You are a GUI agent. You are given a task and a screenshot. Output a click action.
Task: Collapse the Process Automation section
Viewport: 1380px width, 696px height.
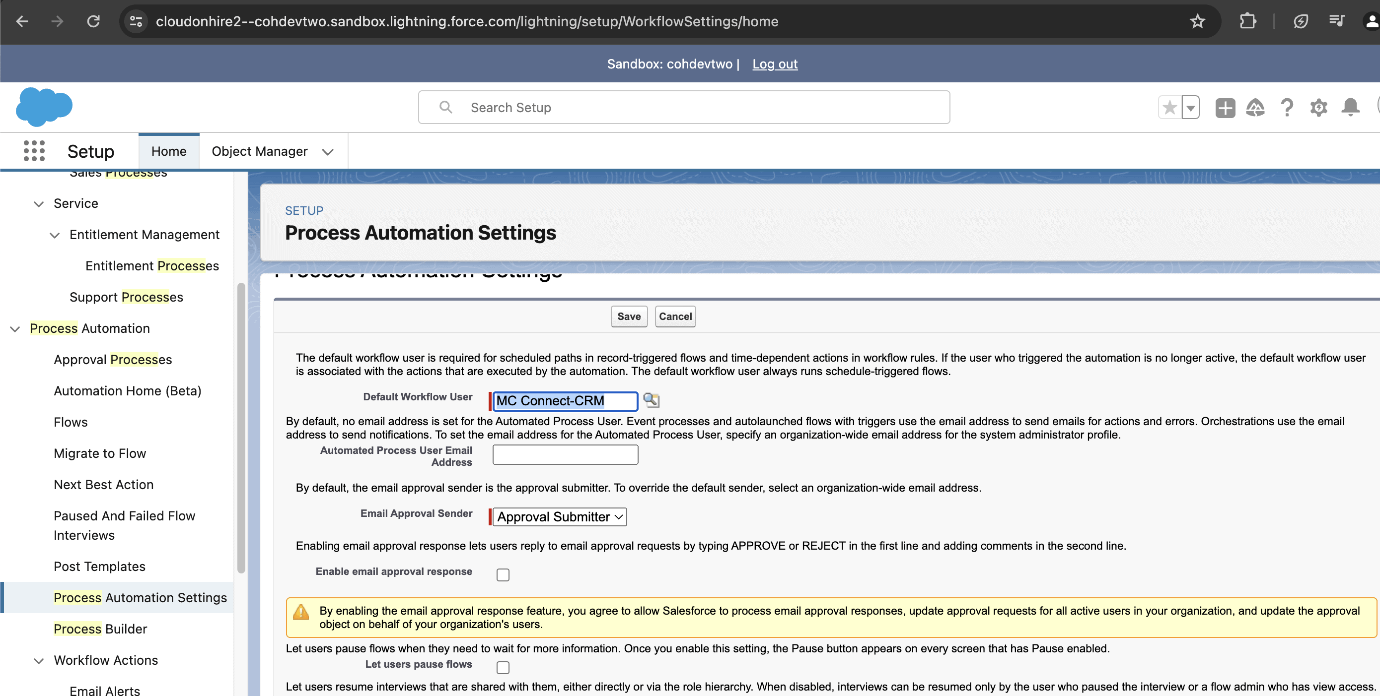point(15,328)
